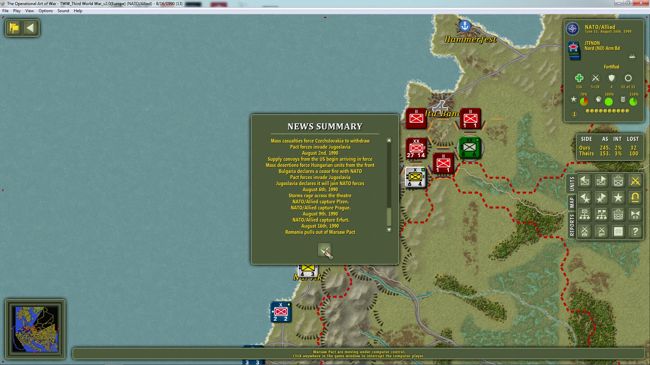Viewport: 650px width, 365px height.
Task: Click the 'Theirs' row in losses table
Action: click(x=609, y=153)
